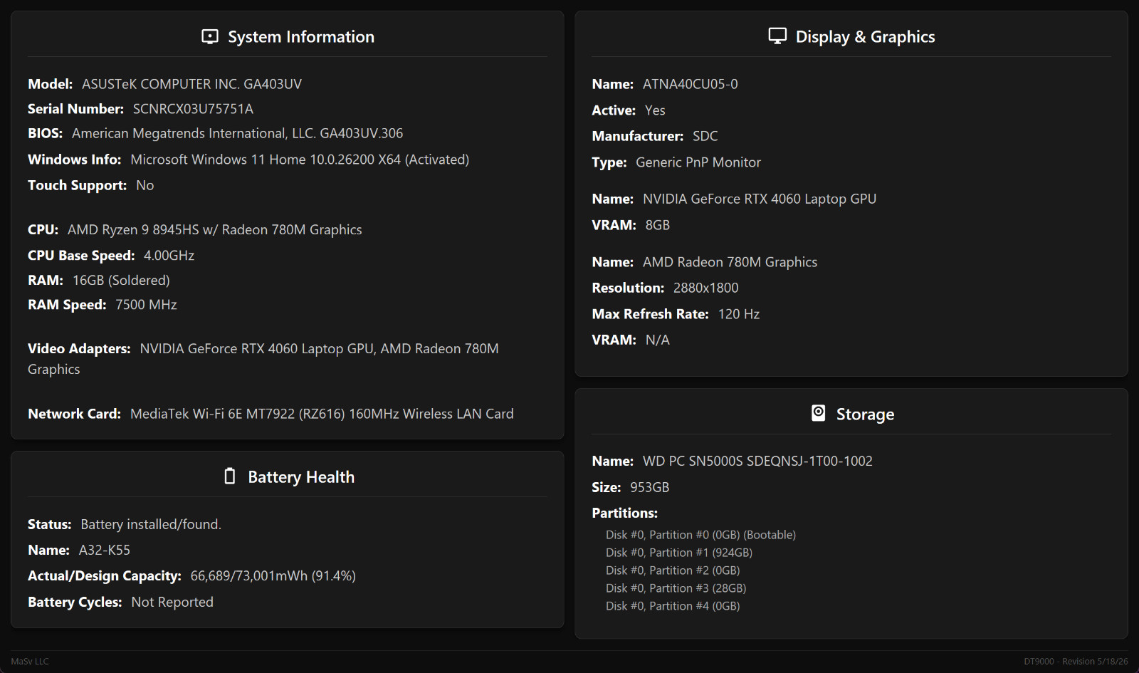Select serial number SCNRCX03U75751A
This screenshot has height=673, width=1139.
coord(193,109)
